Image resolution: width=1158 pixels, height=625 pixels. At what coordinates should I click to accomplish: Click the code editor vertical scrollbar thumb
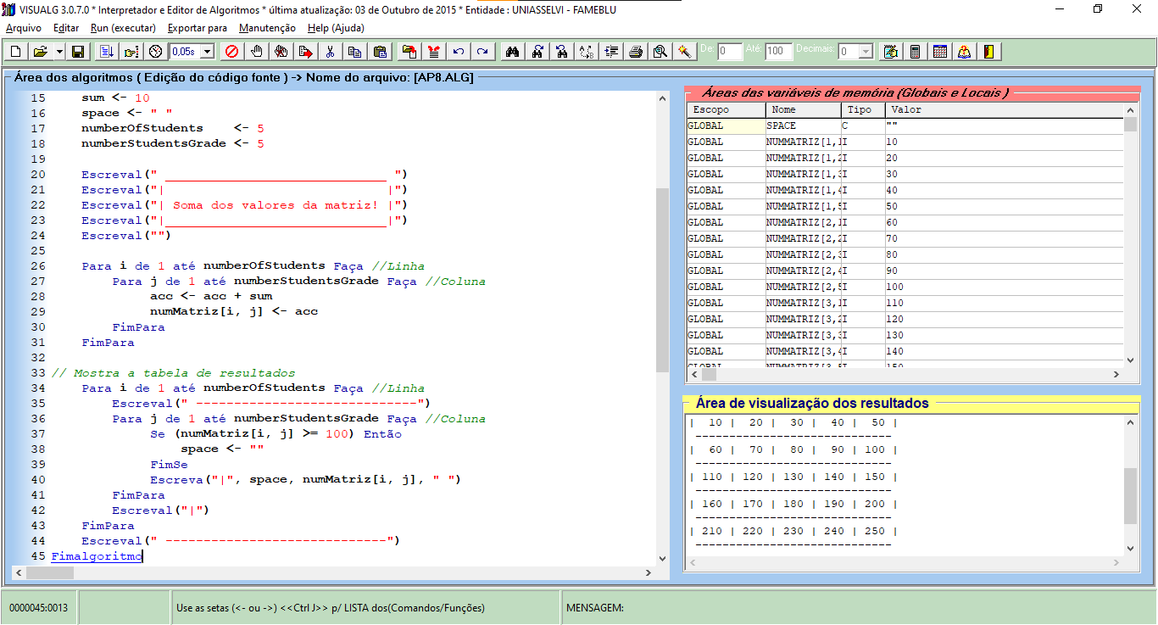[x=662, y=280]
